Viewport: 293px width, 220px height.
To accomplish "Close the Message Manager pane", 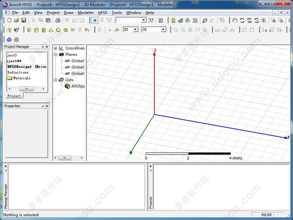I will pyautogui.click(x=5, y=166).
